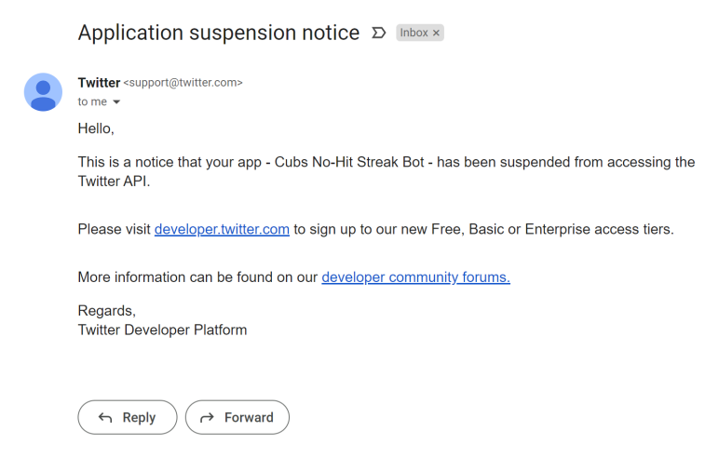Click the 'Hello,' greeting line
This screenshot has width=719, height=458.
[x=96, y=128]
